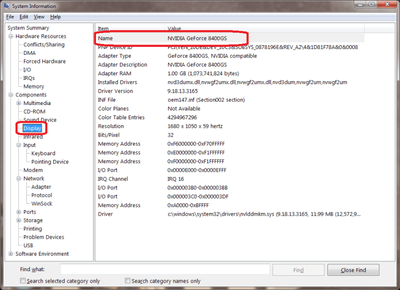Select the Adapter Description row
The image size is (400, 290).
click(x=230, y=65)
